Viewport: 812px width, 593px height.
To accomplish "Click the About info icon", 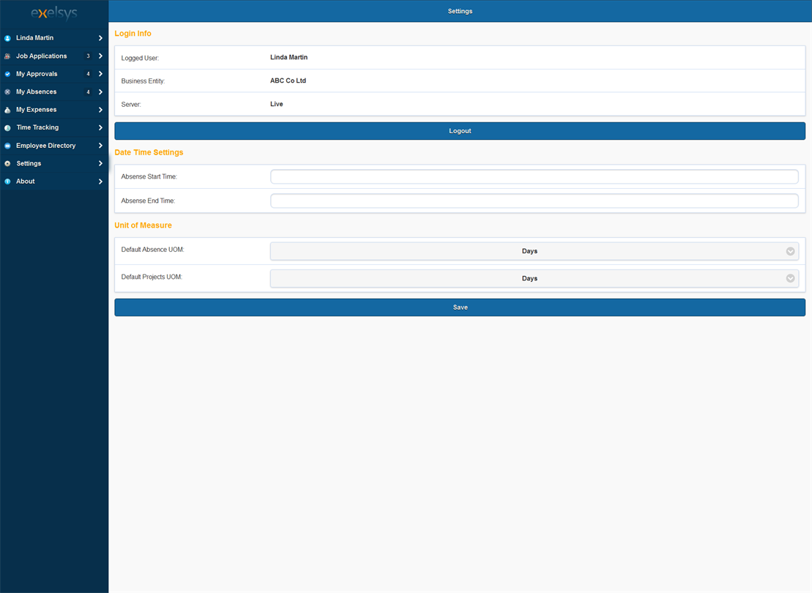I will pyautogui.click(x=7, y=182).
